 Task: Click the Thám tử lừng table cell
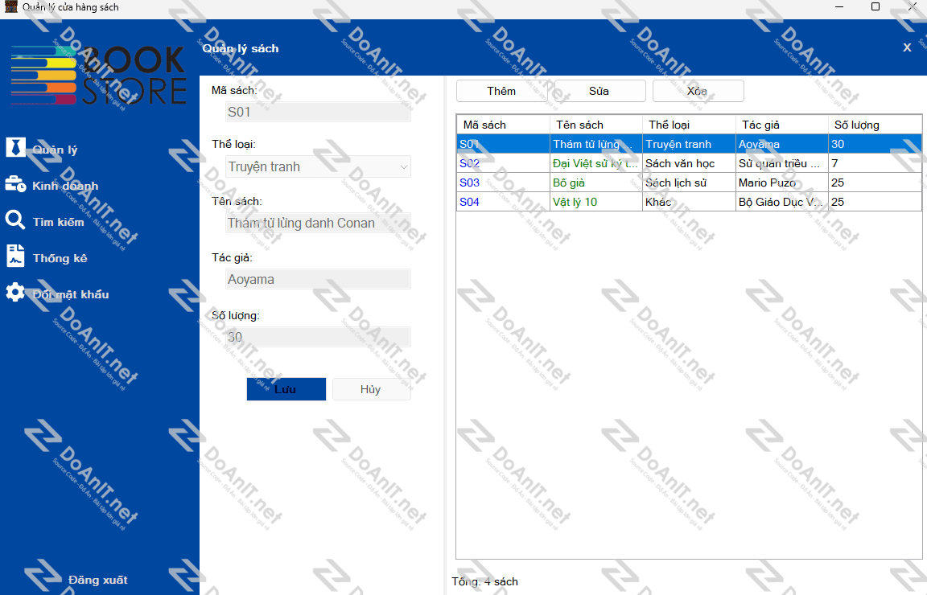pos(596,144)
